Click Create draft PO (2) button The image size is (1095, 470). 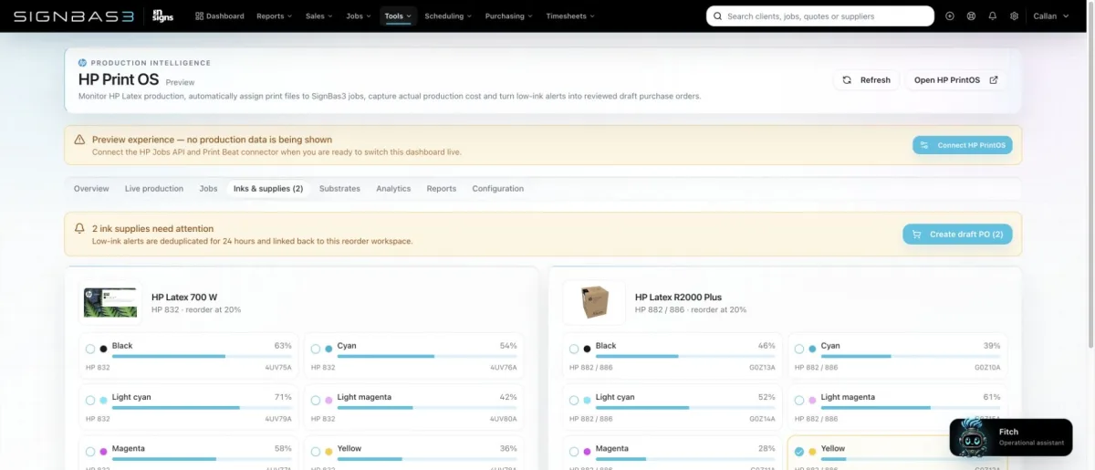click(957, 235)
